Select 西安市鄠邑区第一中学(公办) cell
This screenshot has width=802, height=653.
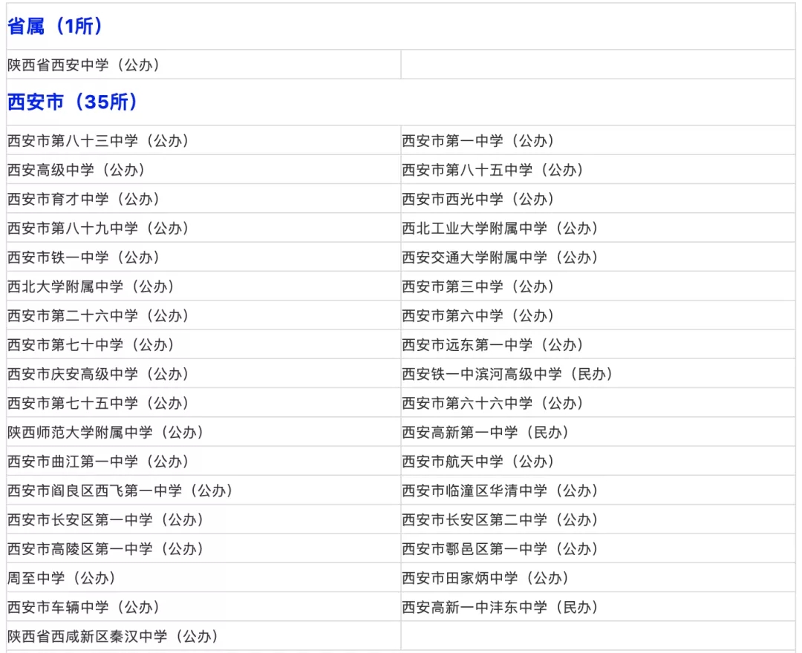[x=598, y=548]
